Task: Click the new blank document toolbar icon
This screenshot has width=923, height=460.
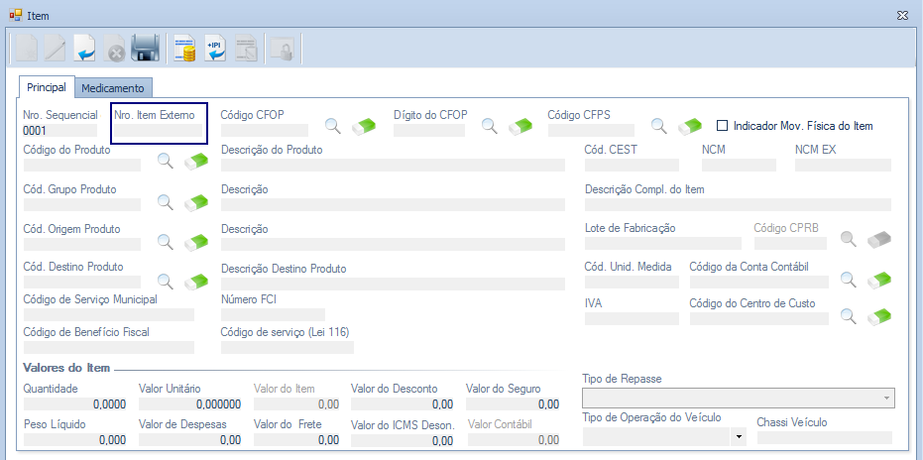Action: (x=26, y=49)
